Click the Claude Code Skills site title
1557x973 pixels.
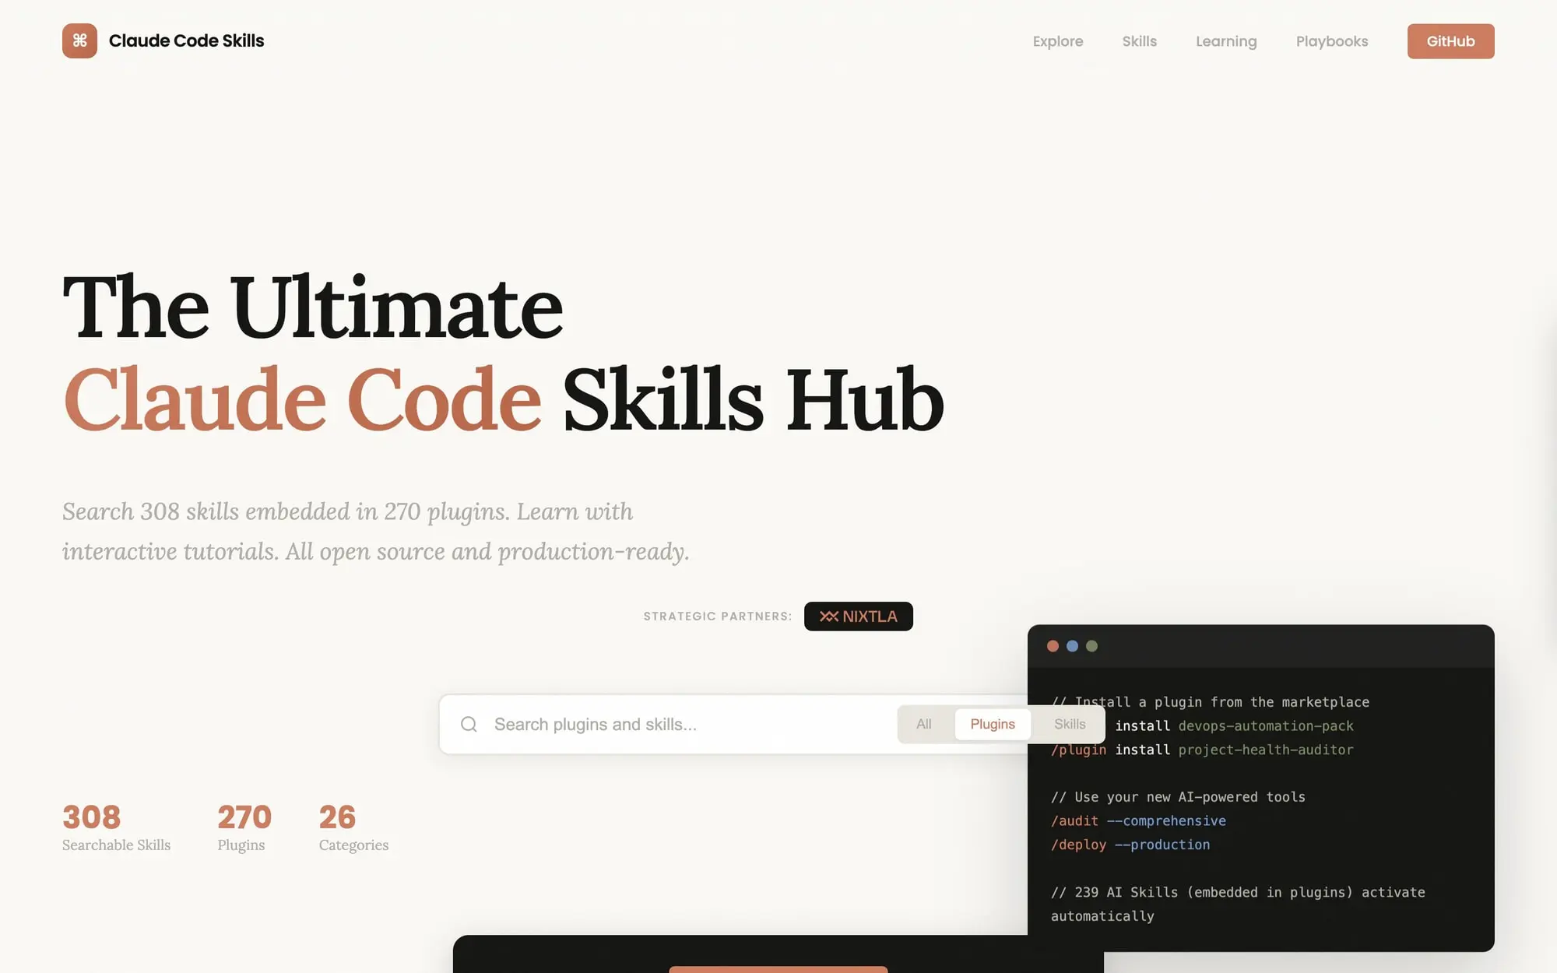[x=186, y=40]
